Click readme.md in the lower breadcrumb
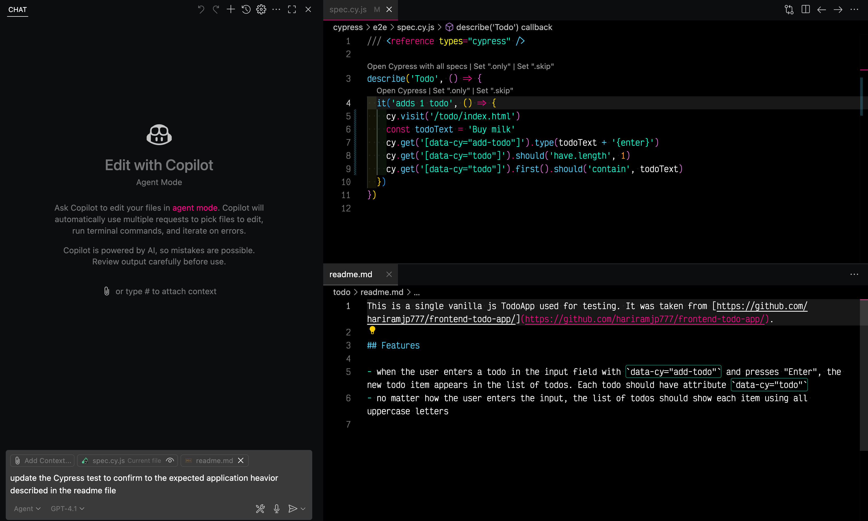This screenshot has width=868, height=521. [x=382, y=292]
